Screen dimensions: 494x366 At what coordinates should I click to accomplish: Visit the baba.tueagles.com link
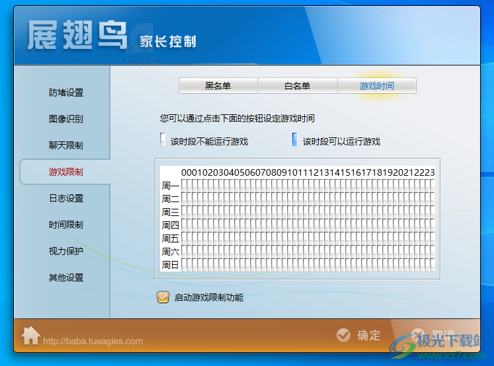coord(93,342)
